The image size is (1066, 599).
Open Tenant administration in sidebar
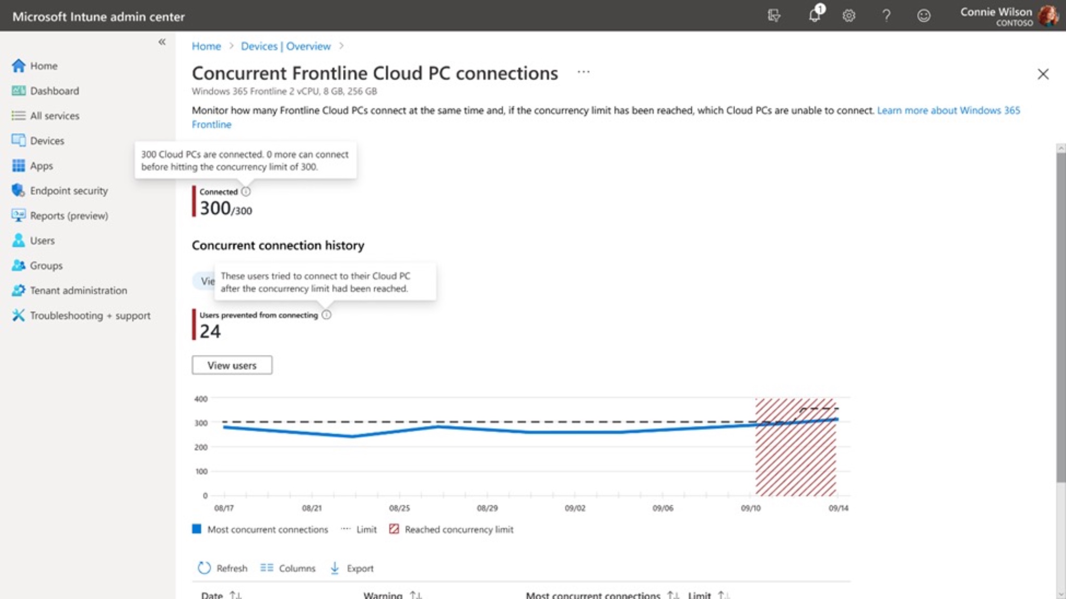click(x=69, y=290)
